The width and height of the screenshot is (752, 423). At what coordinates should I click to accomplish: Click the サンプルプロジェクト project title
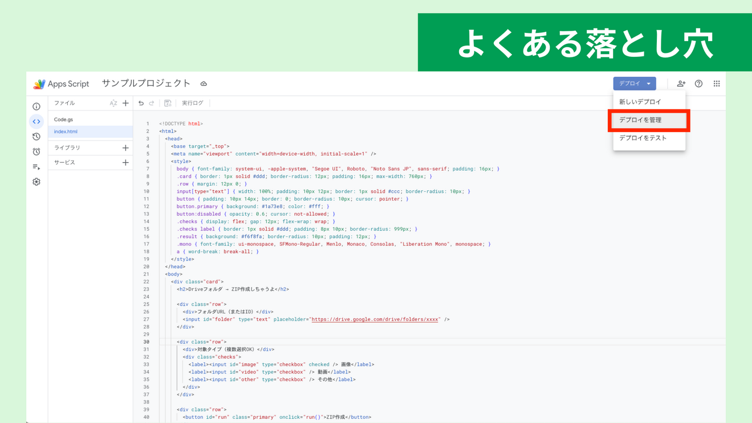click(146, 83)
